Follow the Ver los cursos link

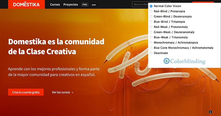click(x=63, y=92)
